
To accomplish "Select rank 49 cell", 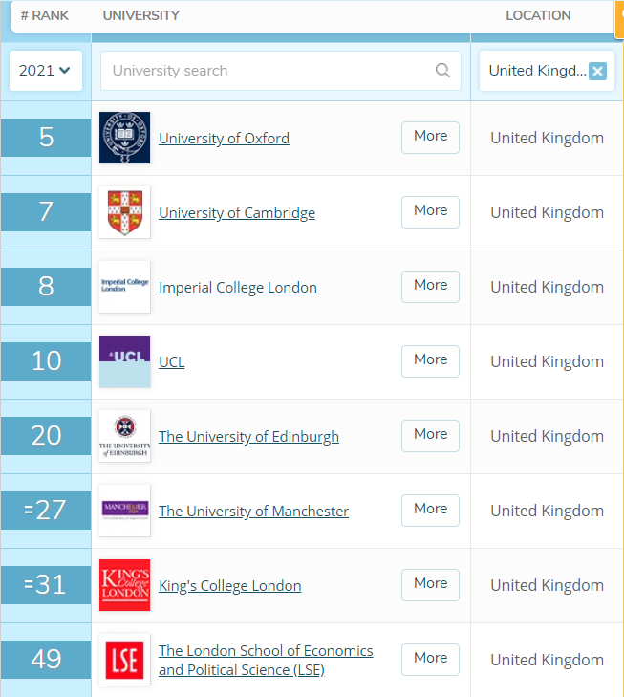I will click(x=46, y=659).
